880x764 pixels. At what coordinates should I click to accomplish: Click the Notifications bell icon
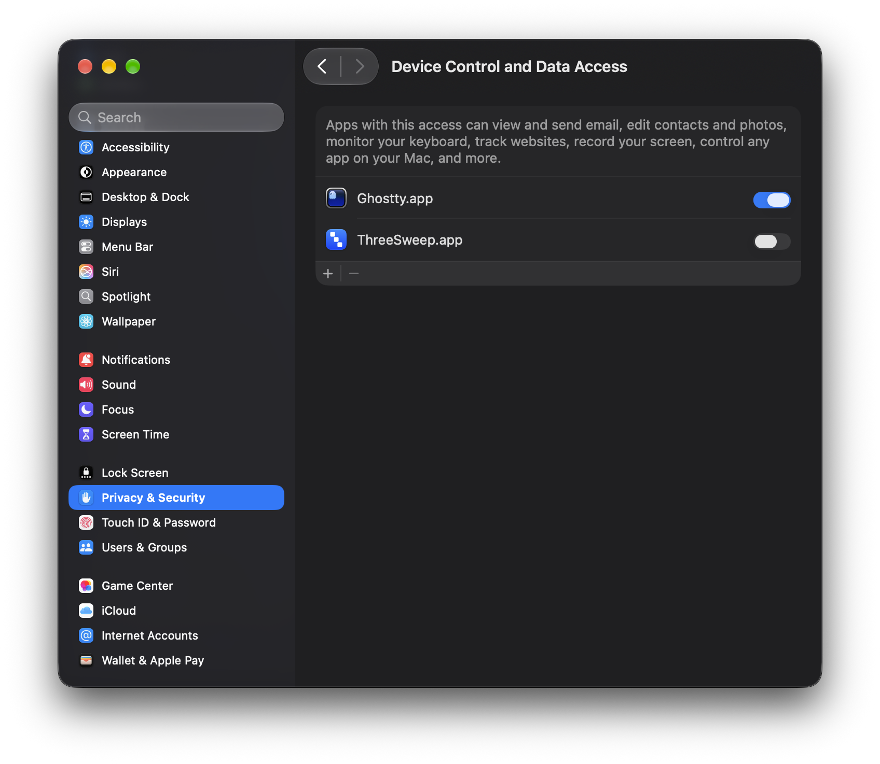click(x=86, y=360)
